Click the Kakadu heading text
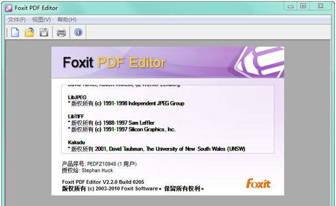The height and width of the screenshot is (206, 336). [x=77, y=143]
